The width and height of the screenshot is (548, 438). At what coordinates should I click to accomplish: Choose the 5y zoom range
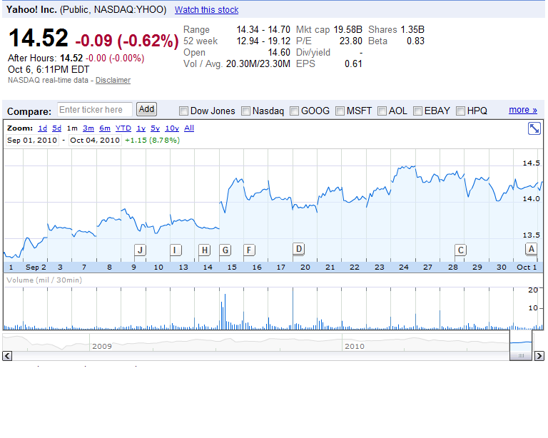point(155,128)
